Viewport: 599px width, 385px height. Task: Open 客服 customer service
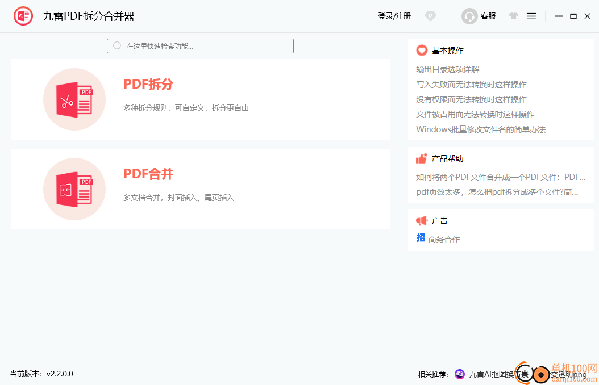[488, 16]
